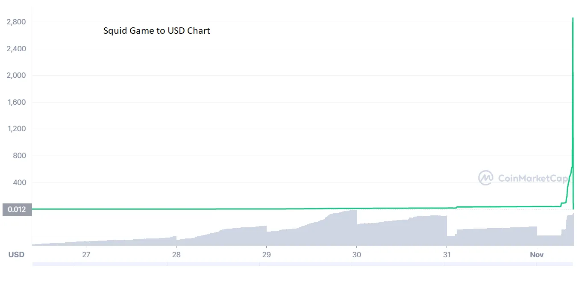This screenshot has width=585, height=291.
Task: Select the gray 0.012 current price tag
Action: 16,209
